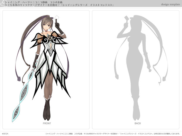Screen dimensions: 182x136
Task: Click the 'design template' text in header
Action: (x=171, y=4)
